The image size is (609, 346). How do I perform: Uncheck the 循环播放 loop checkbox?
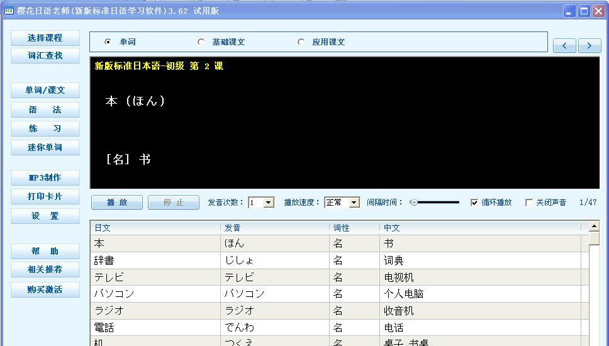pyautogui.click(x=474, y=203)
